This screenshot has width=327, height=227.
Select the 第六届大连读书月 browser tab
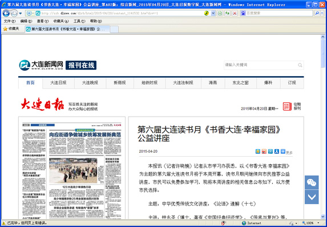click(67, 29)
